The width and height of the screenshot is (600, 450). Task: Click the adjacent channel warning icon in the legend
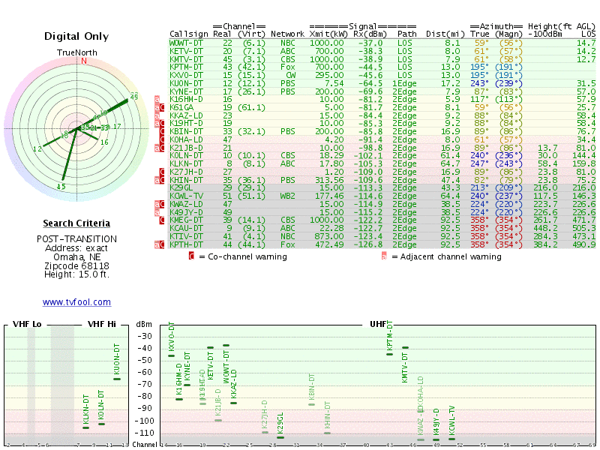point(384,256)
